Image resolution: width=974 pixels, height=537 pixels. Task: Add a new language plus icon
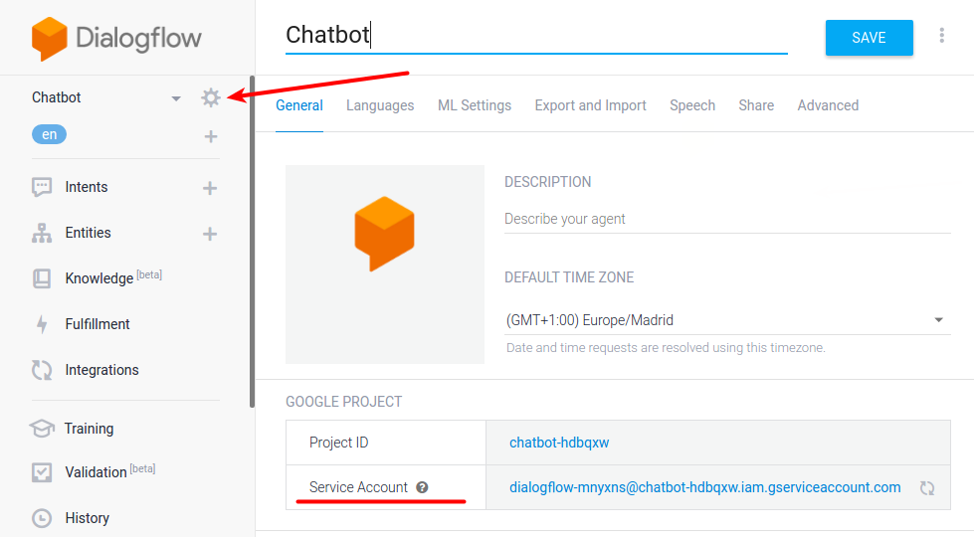point(211,136)
